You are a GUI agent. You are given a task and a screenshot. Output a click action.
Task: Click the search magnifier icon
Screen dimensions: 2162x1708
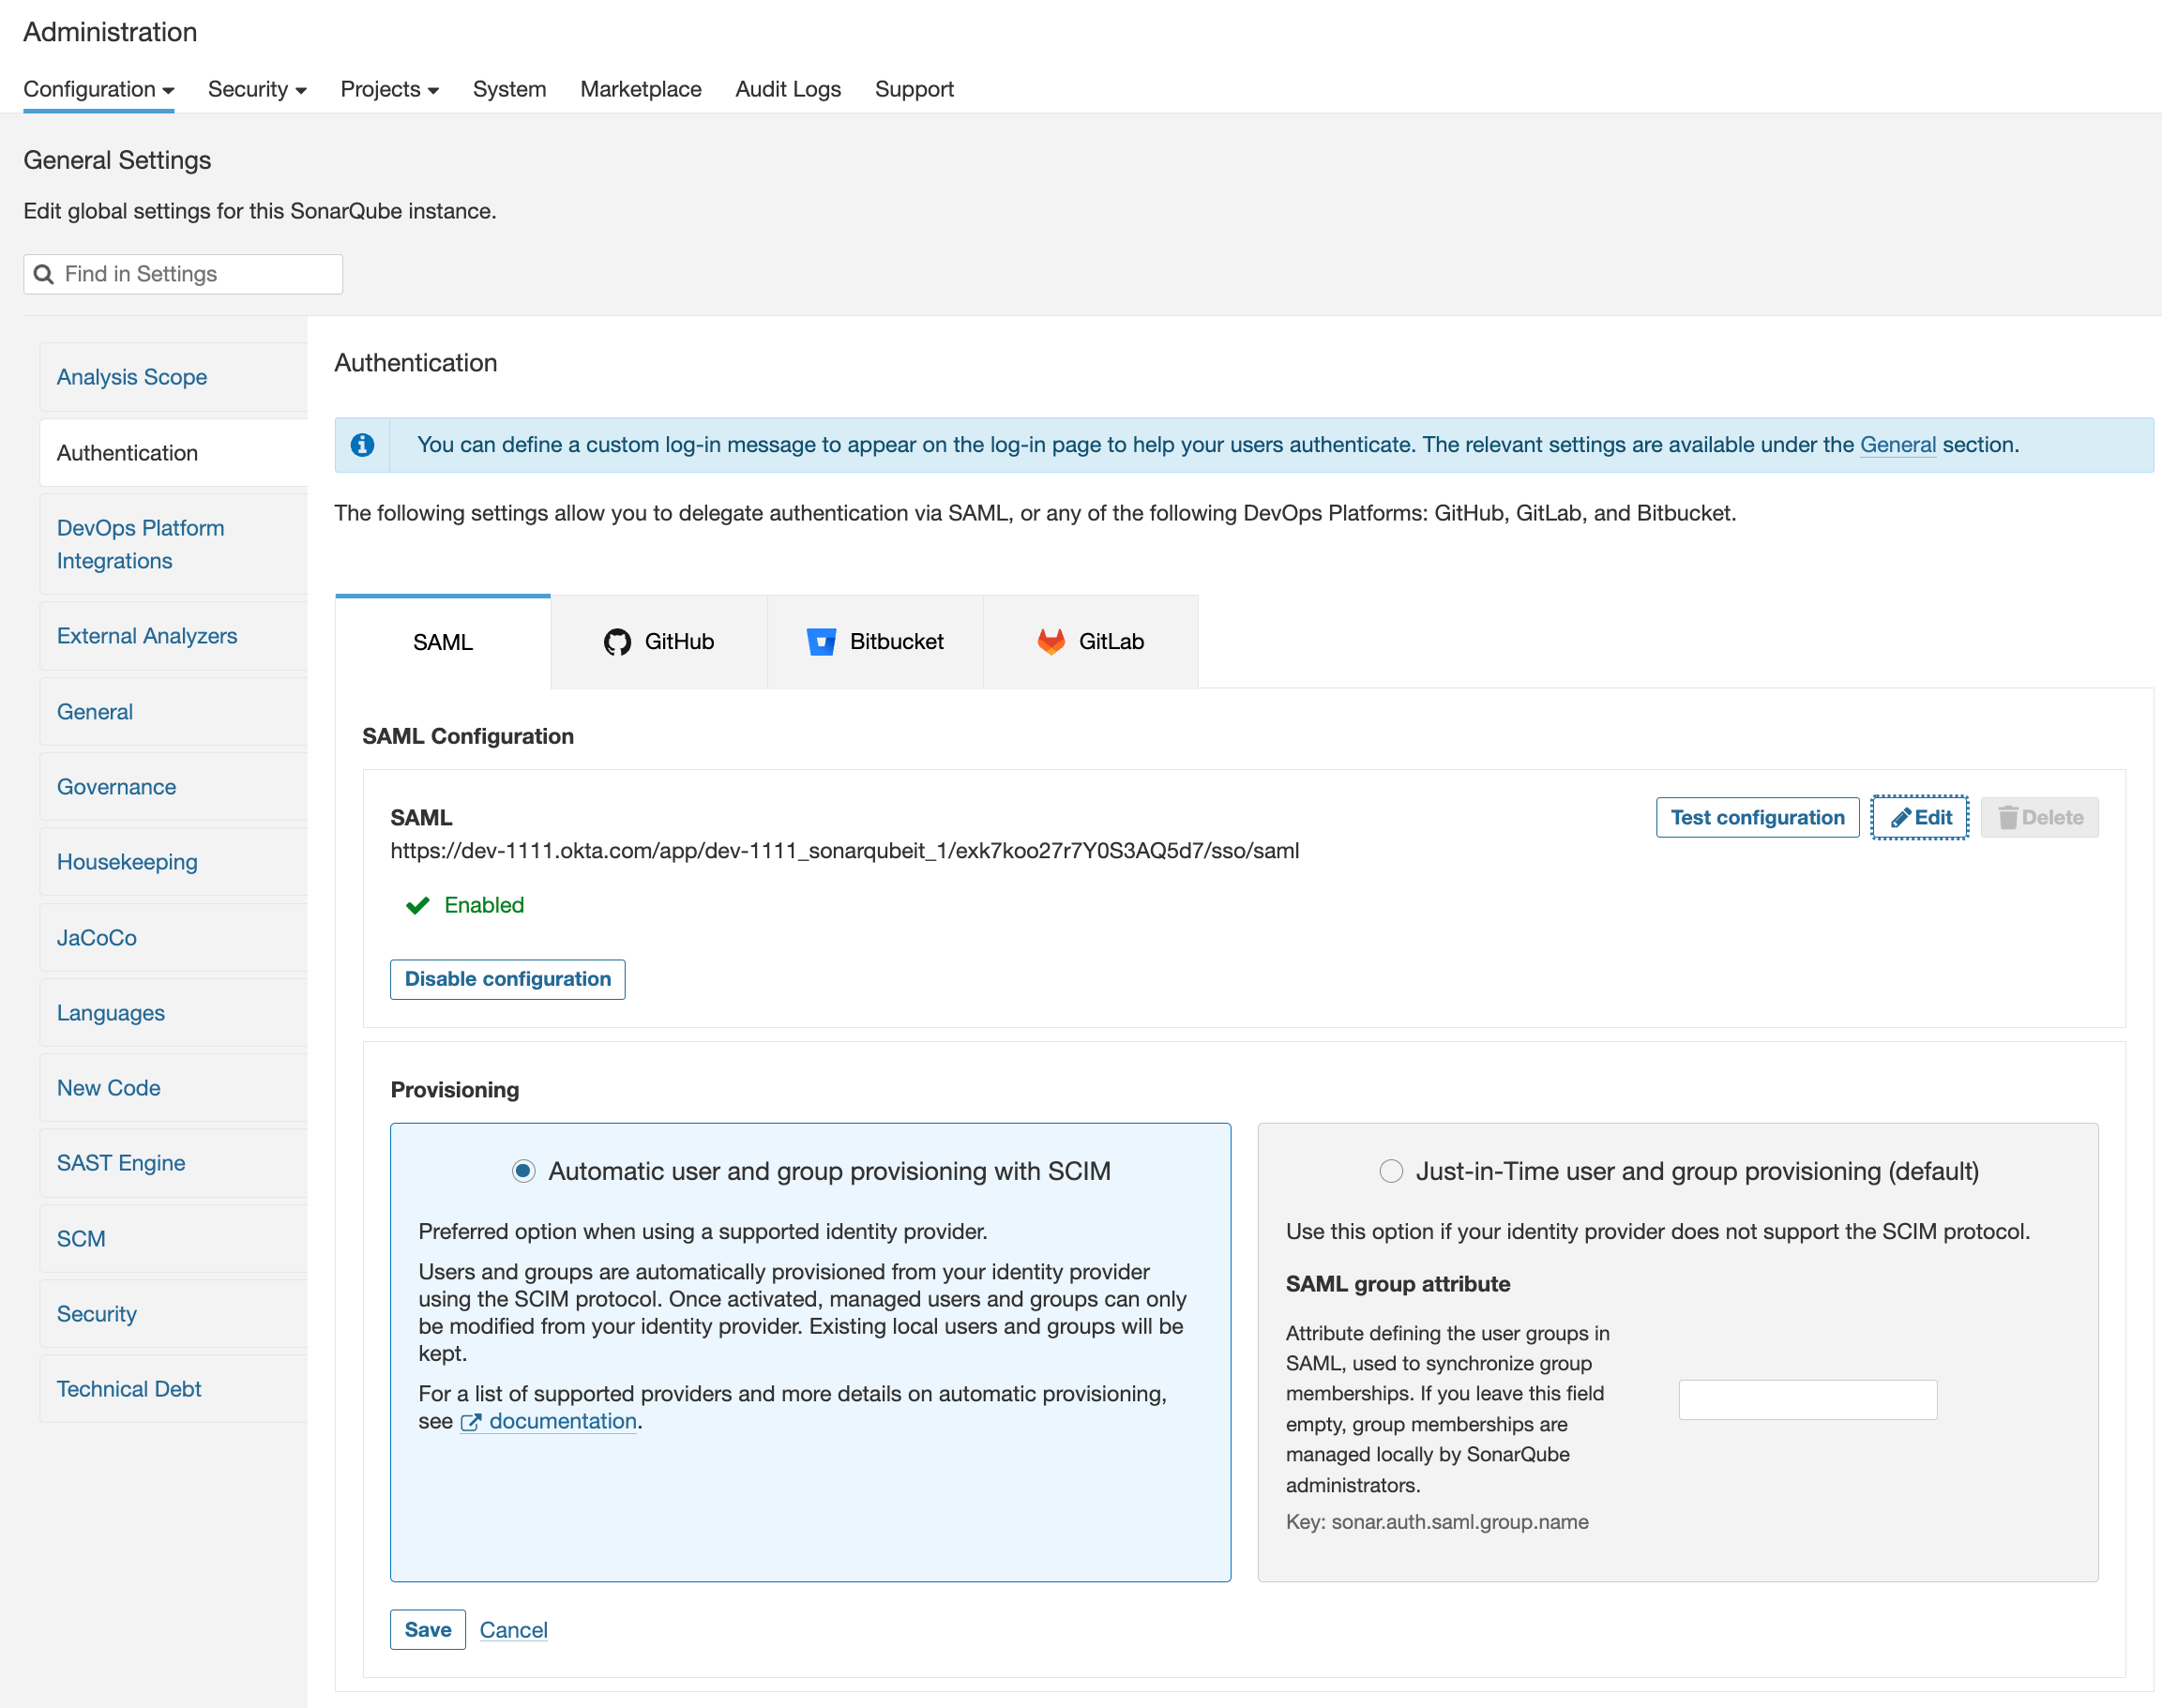pos(44,274)
